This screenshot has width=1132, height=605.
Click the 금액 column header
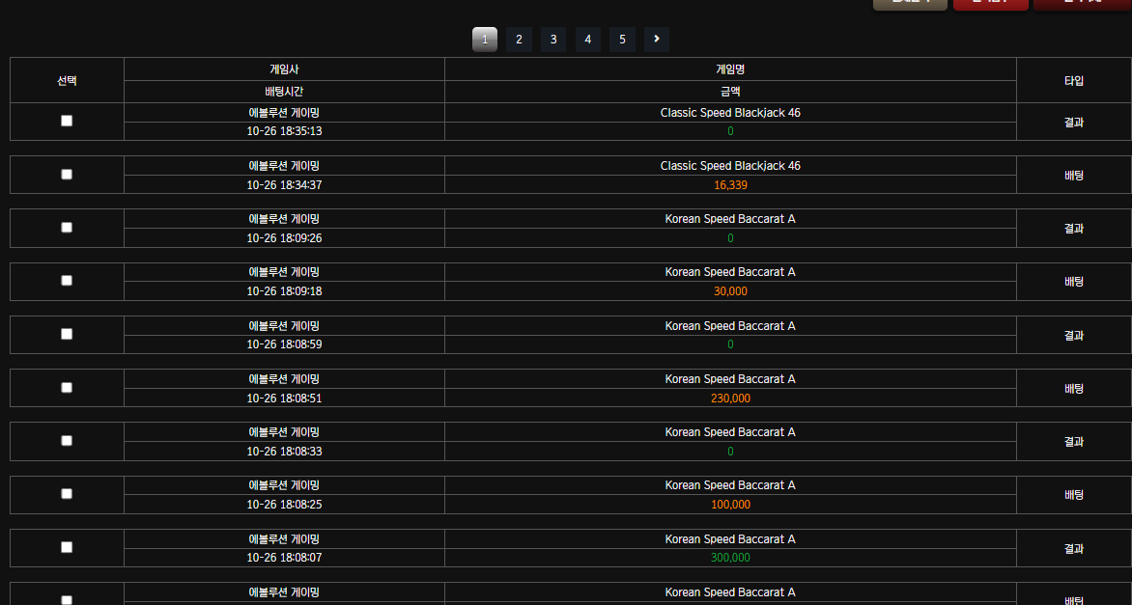(x=730, y=92)
